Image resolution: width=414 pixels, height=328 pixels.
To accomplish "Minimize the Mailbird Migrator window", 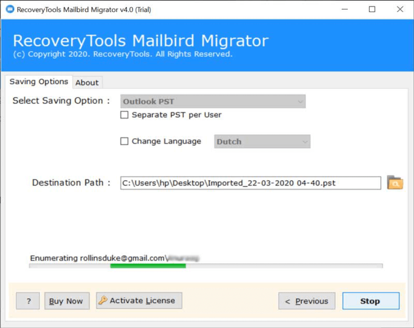I will [344, 9].
